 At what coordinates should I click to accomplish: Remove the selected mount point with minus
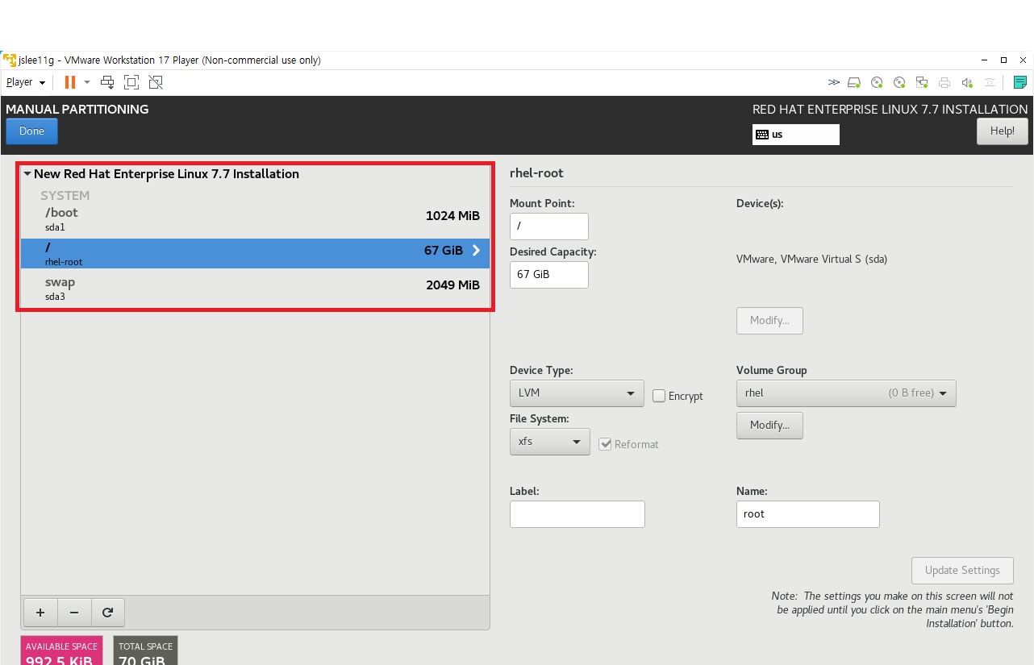pos(74,613)
